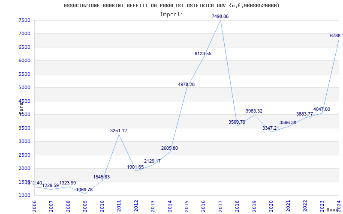Viewport: 343px width, 214px height.
Task: Click the 'Anno' x-axis title
Action: (333, 210)
